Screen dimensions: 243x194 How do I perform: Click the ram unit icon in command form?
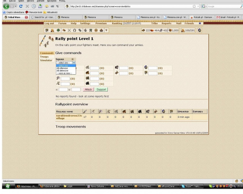tap(117, 67)
